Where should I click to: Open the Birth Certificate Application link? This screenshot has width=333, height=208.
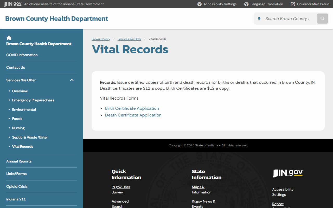click(132, 108)
